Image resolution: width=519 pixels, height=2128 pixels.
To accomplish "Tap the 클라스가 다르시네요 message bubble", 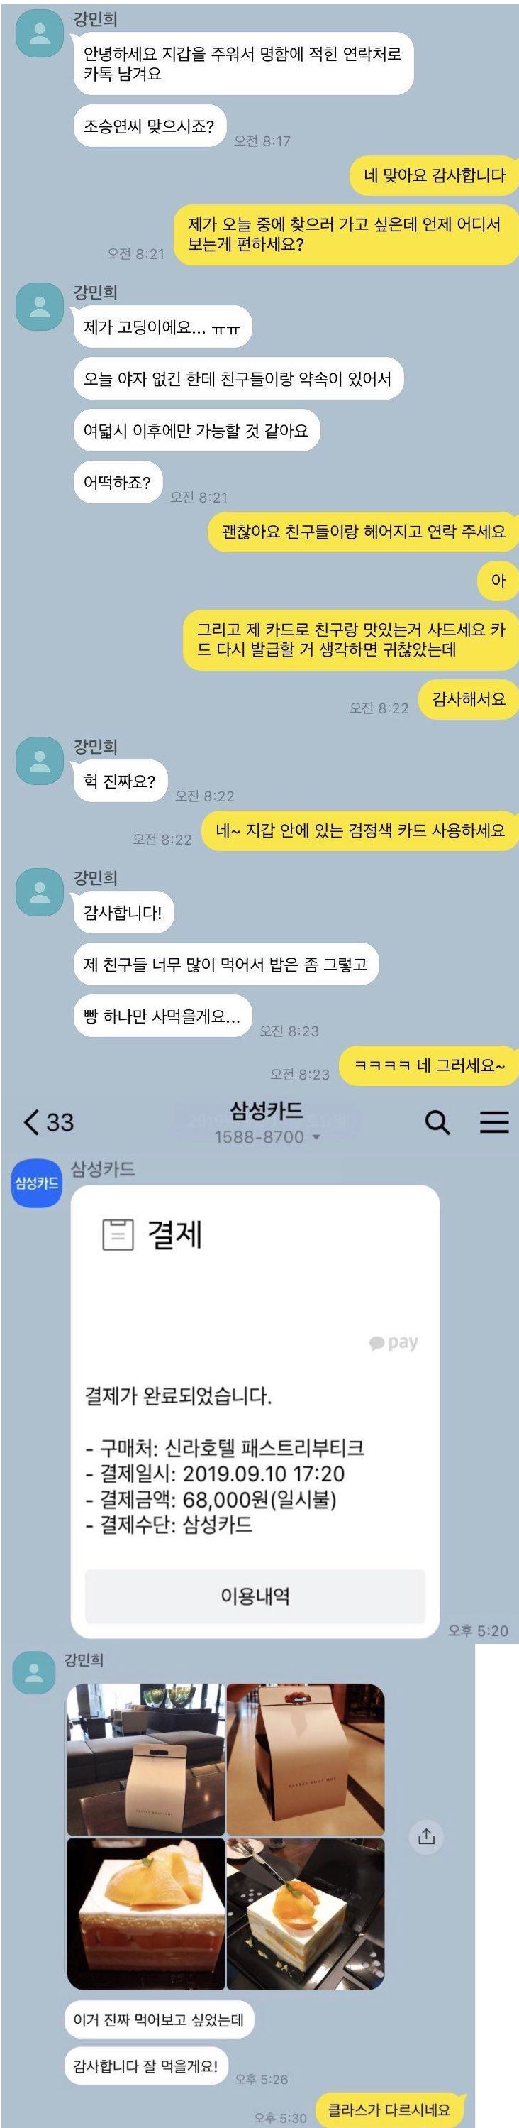I will pos(389,2109).
